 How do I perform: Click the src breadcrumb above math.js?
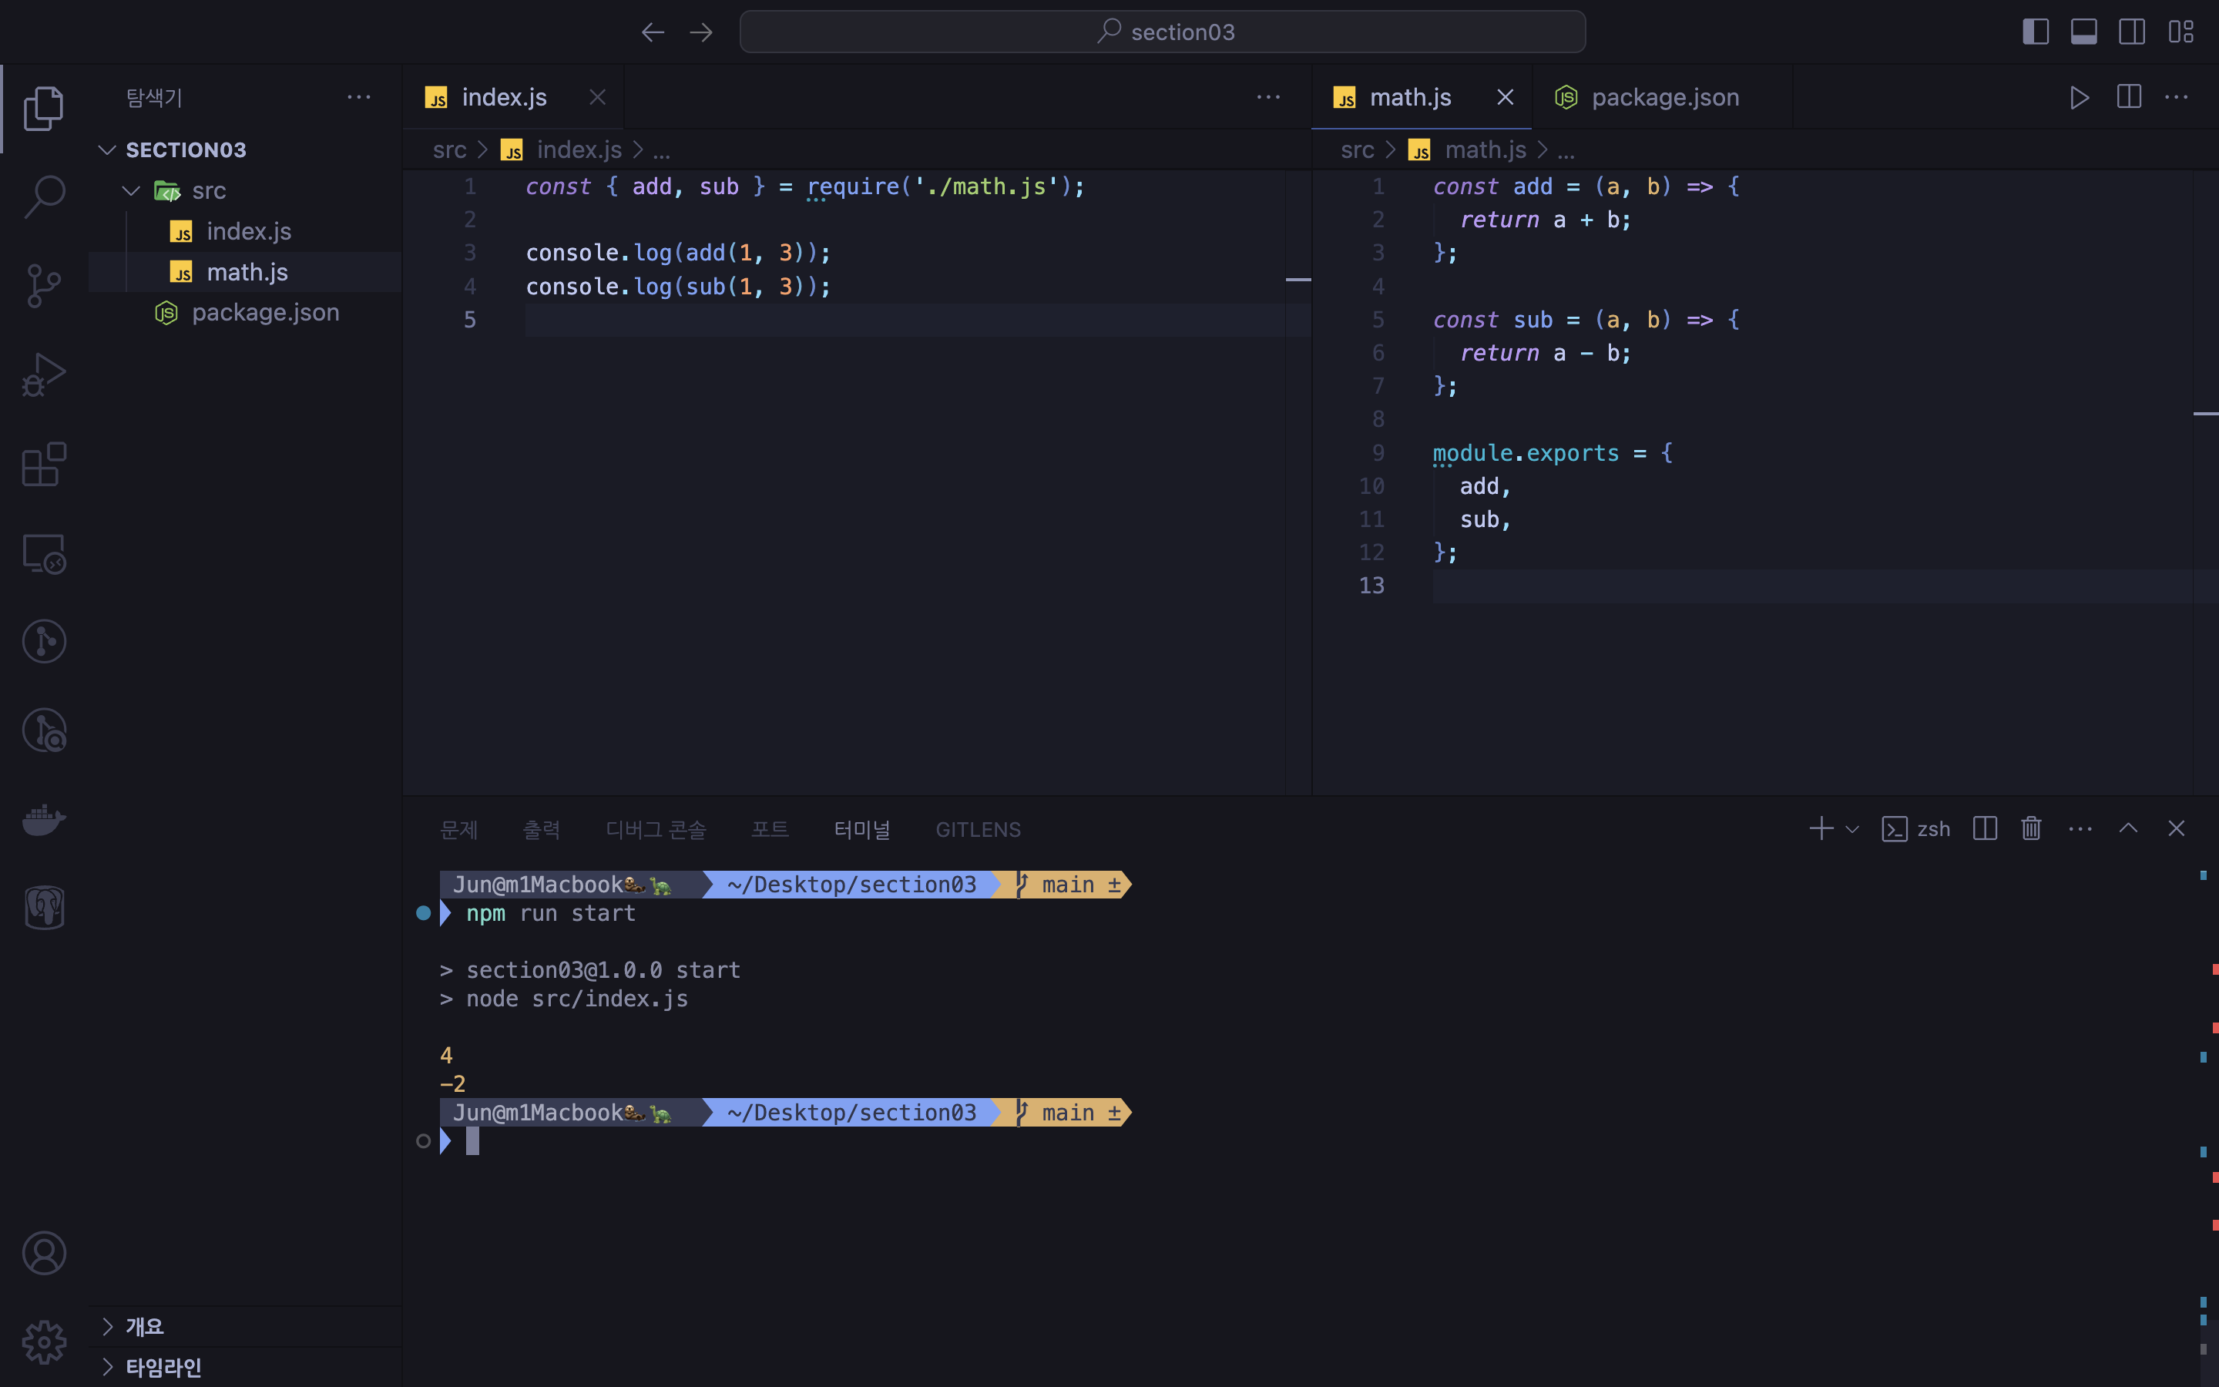point(1356,149)
